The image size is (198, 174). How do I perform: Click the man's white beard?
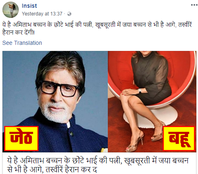click(55, 111)
